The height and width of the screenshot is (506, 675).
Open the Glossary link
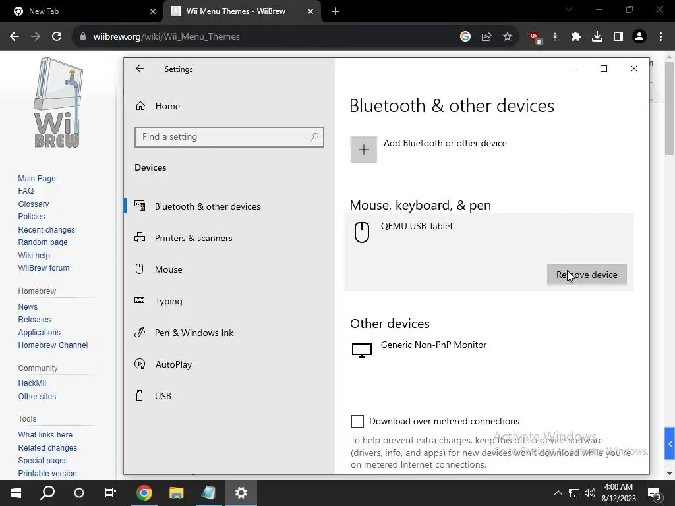click(33, 204)
